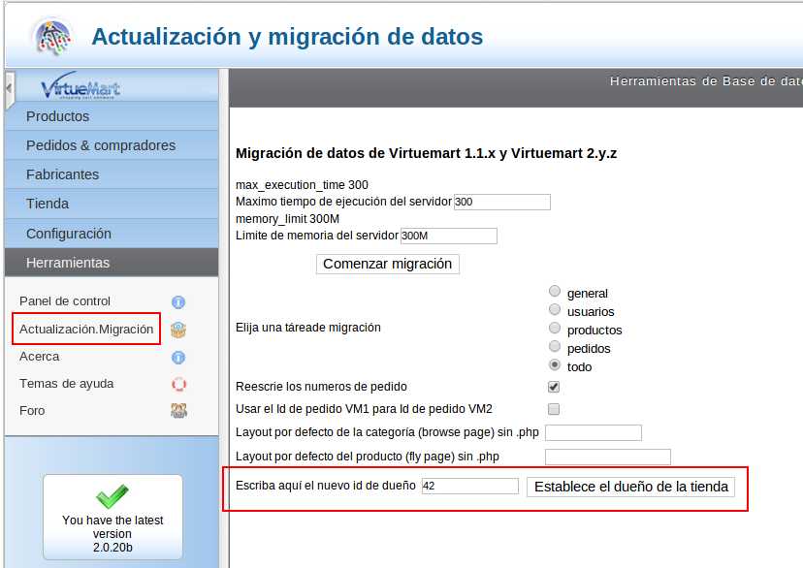
Task: Select the Herramientas menu section
Action: point(112,263)
